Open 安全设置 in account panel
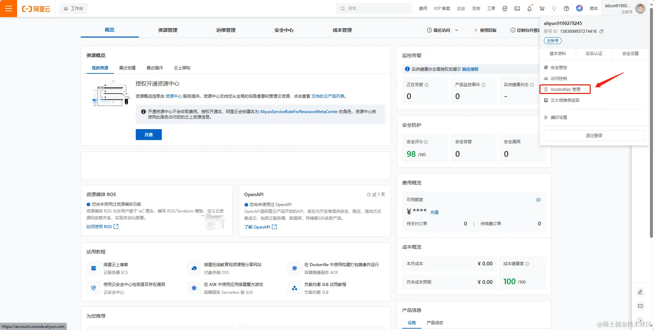This screenshot has height=330, width=654. click(x=630, y=54)
